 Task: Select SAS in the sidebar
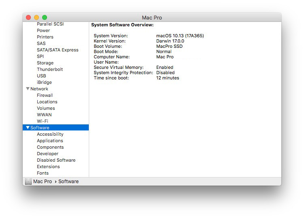[x=41, y=43]
